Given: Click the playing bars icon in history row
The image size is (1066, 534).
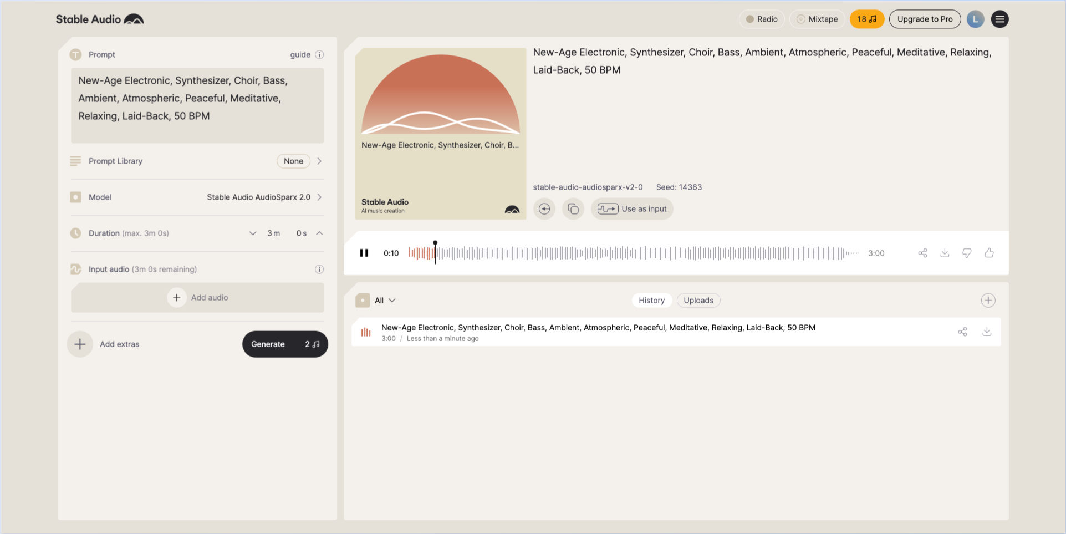Looking at the screenshot, I should tap(366, 332).
